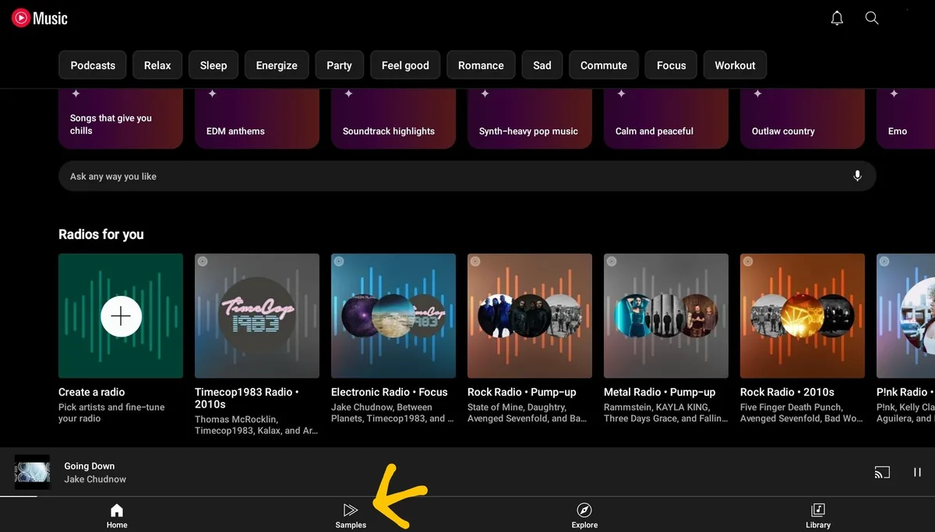This screenshot has height=532, width=935.
Task: Select the Sleep mood chip
Action: (x=213, y=65)
